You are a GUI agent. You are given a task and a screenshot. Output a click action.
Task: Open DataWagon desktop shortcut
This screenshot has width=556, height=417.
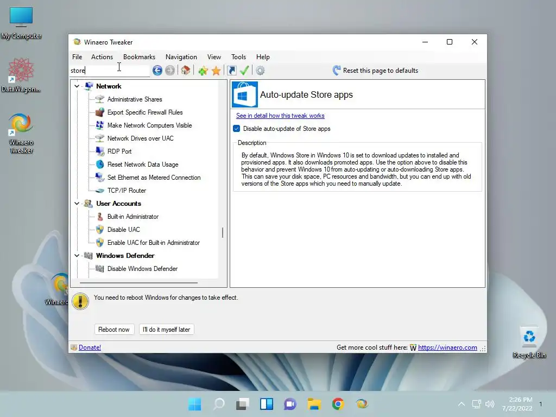point(21,75)
